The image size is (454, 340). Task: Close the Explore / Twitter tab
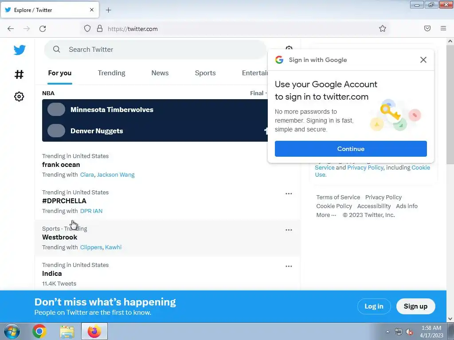point(91,10)
